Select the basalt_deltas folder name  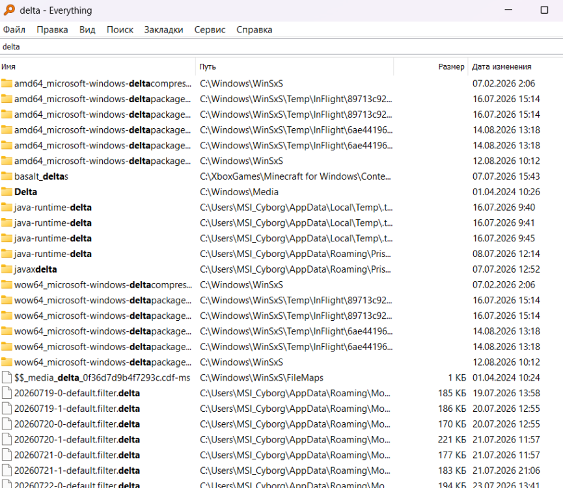tap(41, 176)
